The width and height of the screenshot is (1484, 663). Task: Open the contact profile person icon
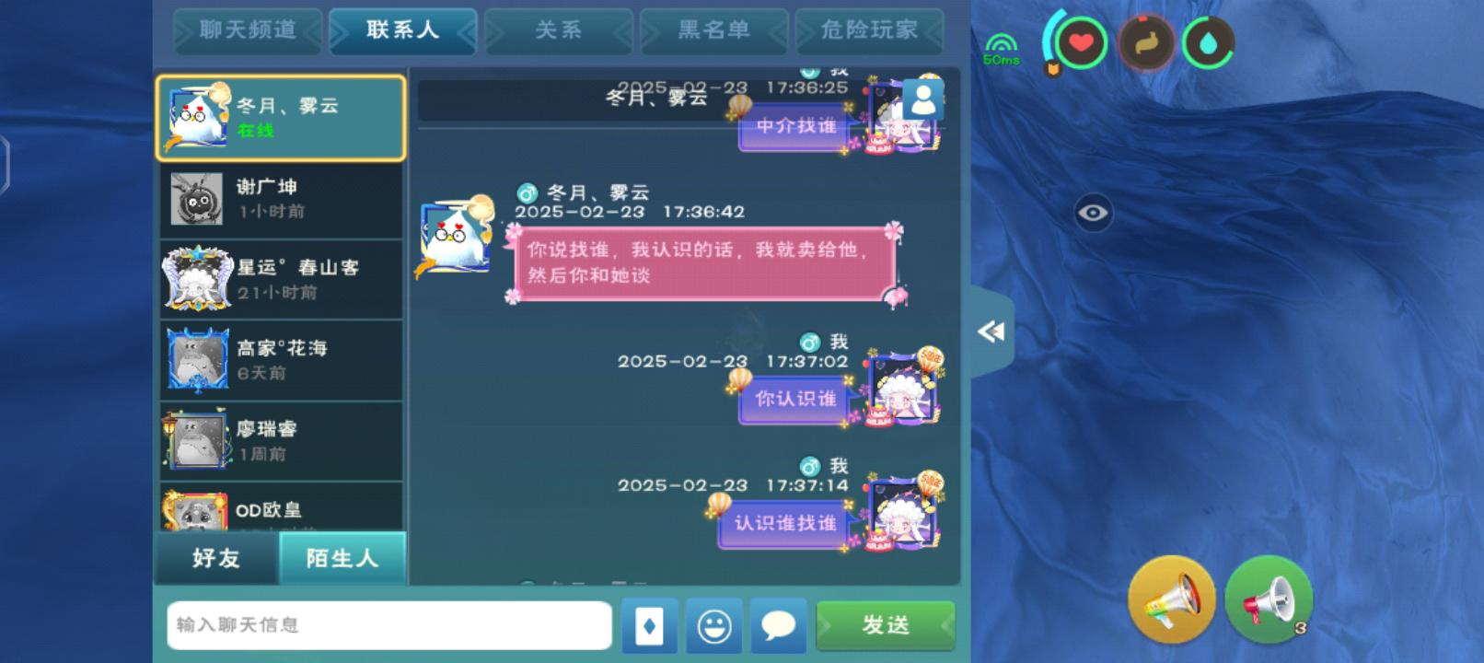point(922,99)
